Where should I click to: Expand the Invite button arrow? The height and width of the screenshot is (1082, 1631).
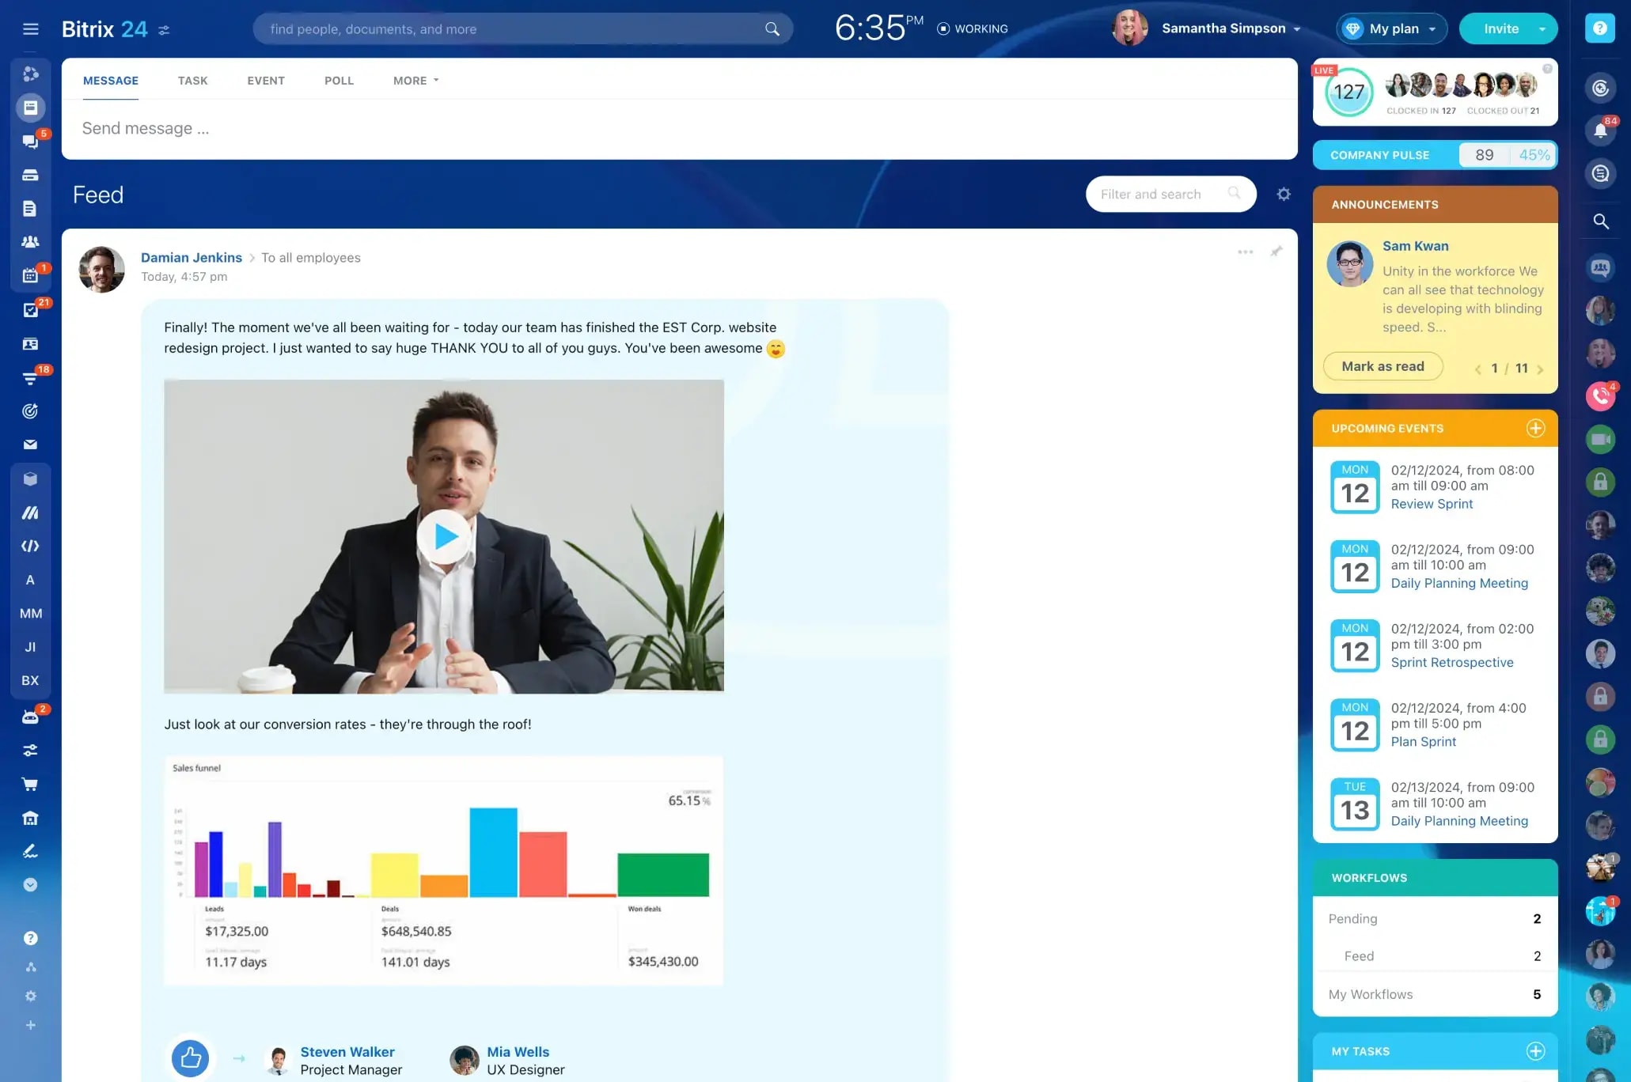pos(1542,29)
